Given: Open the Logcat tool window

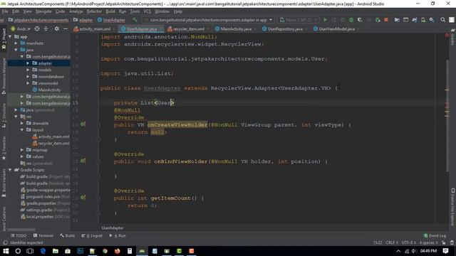Looking at the screenshot, I should [x=92, y=235].
